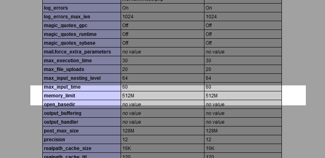This screenshot has height=158, width=325.
Task: Click master value 60 of max_input_time
Action: pyautogui.click(x=208, y=87)
